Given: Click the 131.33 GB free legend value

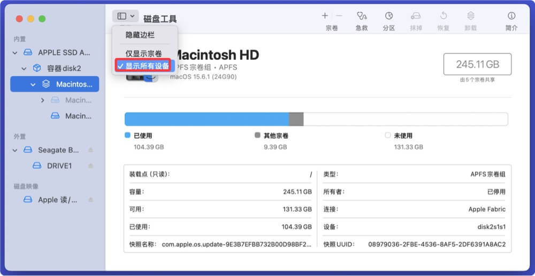Looking at the screenshot, I should 408,147.
